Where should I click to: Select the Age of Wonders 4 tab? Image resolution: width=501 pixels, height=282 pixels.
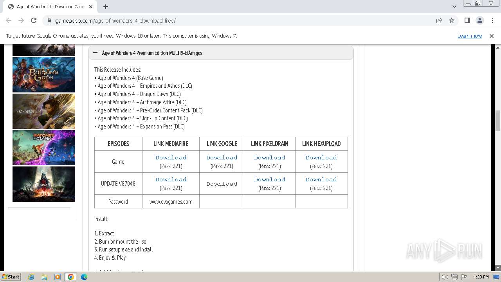[50, 7]
